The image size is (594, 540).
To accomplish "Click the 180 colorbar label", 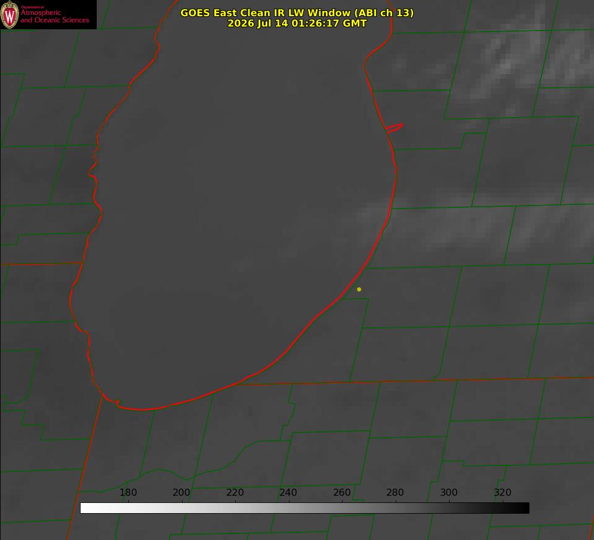I will 128,492.
